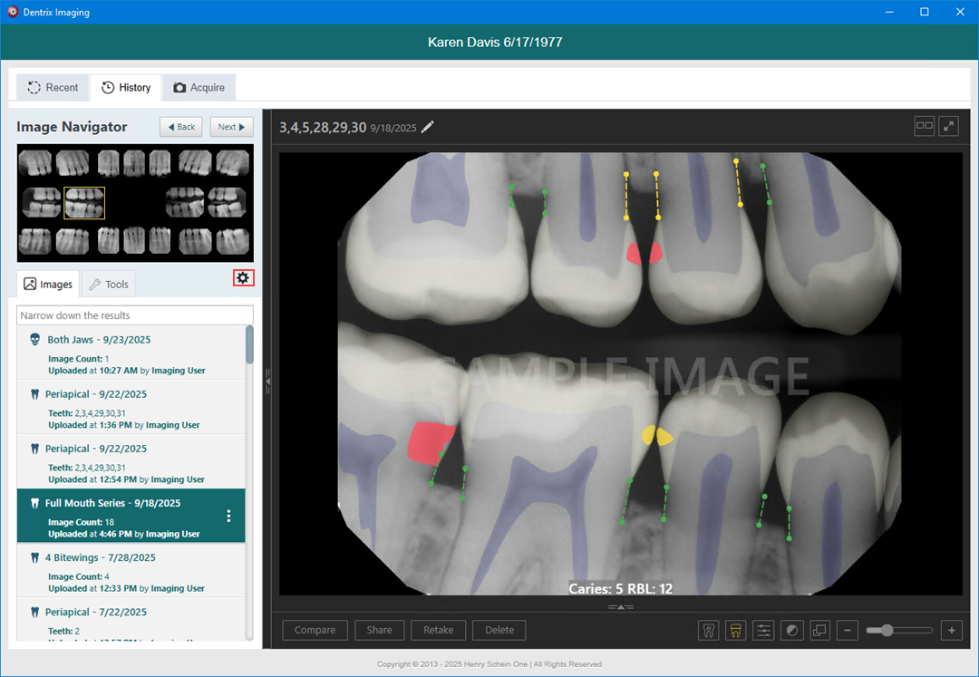
Task: Click the pencil edit icon beside the date
Action: coord(428,128)
